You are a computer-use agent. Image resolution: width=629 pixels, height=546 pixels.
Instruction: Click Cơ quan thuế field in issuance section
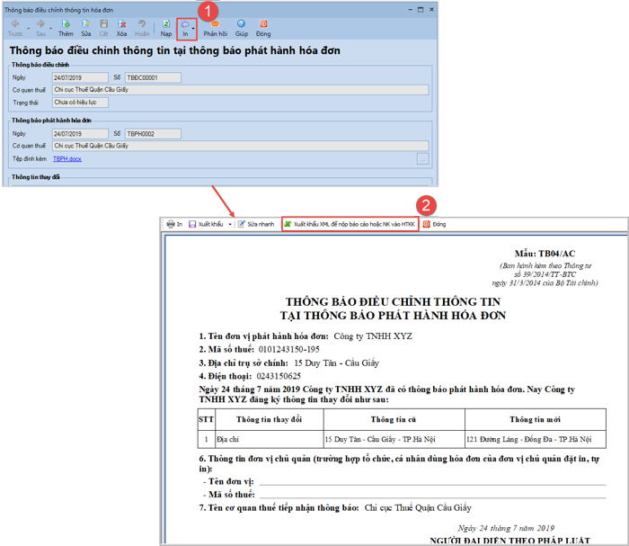click(x=240, y=146)
